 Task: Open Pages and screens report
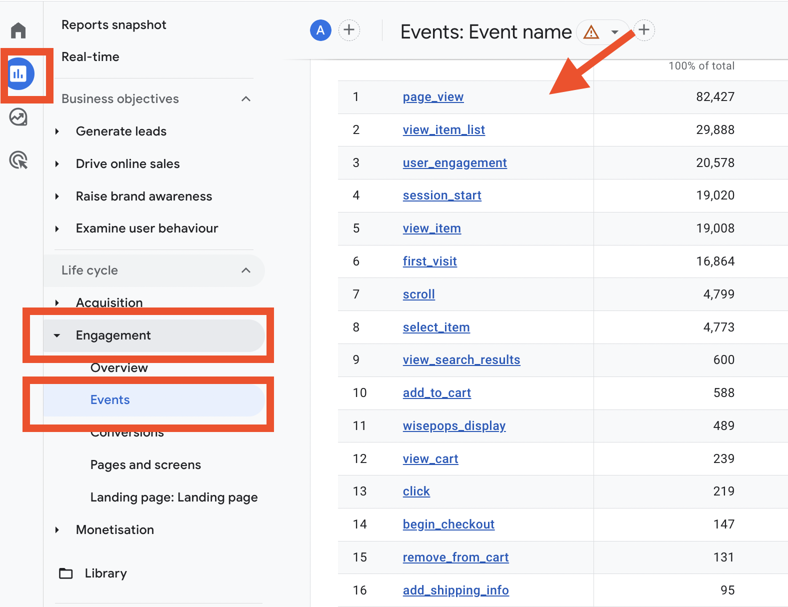145,465
